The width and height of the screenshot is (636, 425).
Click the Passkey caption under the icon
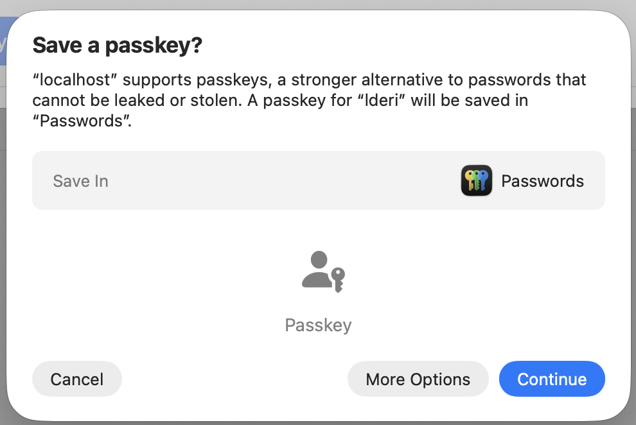pyautogui.click(x=318, y=325)
